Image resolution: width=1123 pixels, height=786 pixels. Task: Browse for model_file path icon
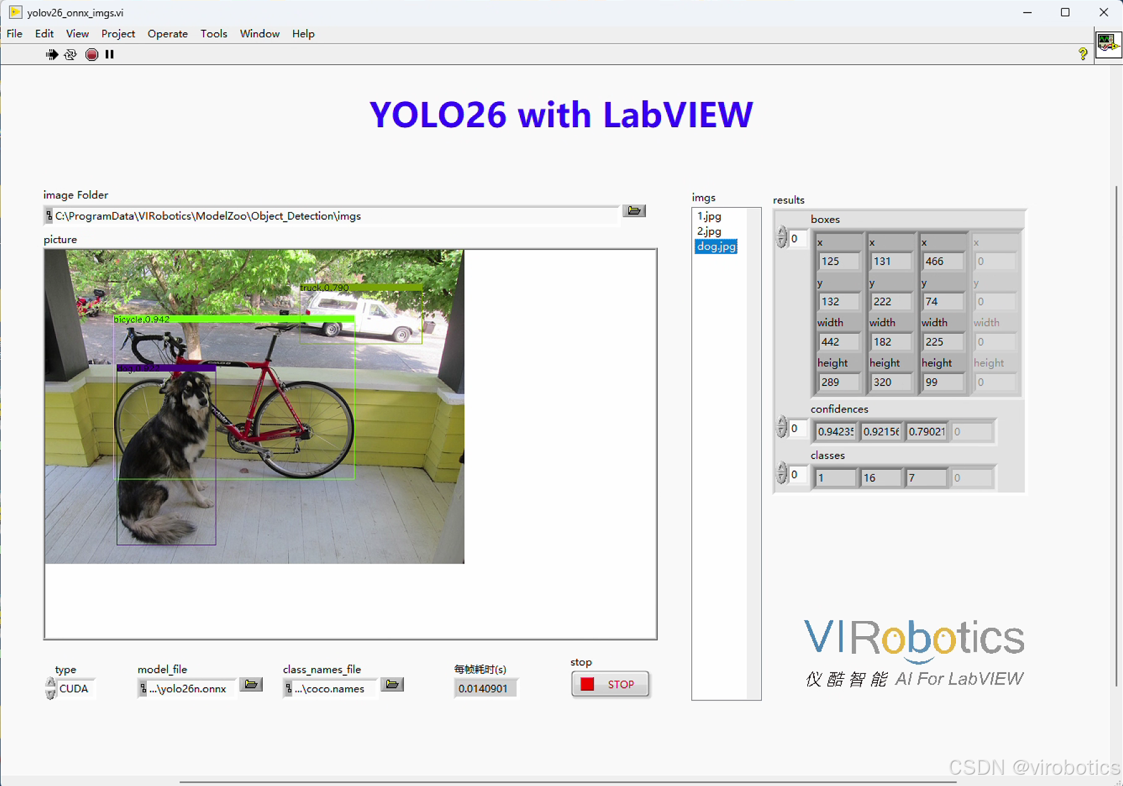tap(251, 685)
